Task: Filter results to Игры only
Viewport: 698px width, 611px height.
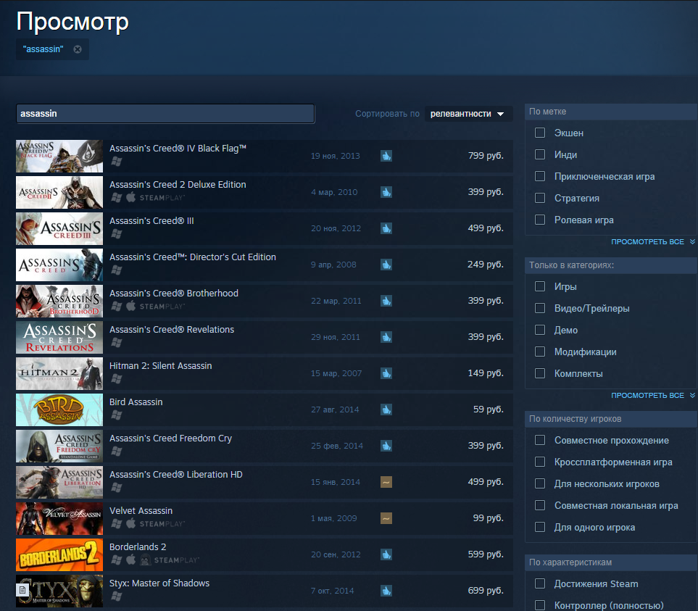Action: click(540, 286)
